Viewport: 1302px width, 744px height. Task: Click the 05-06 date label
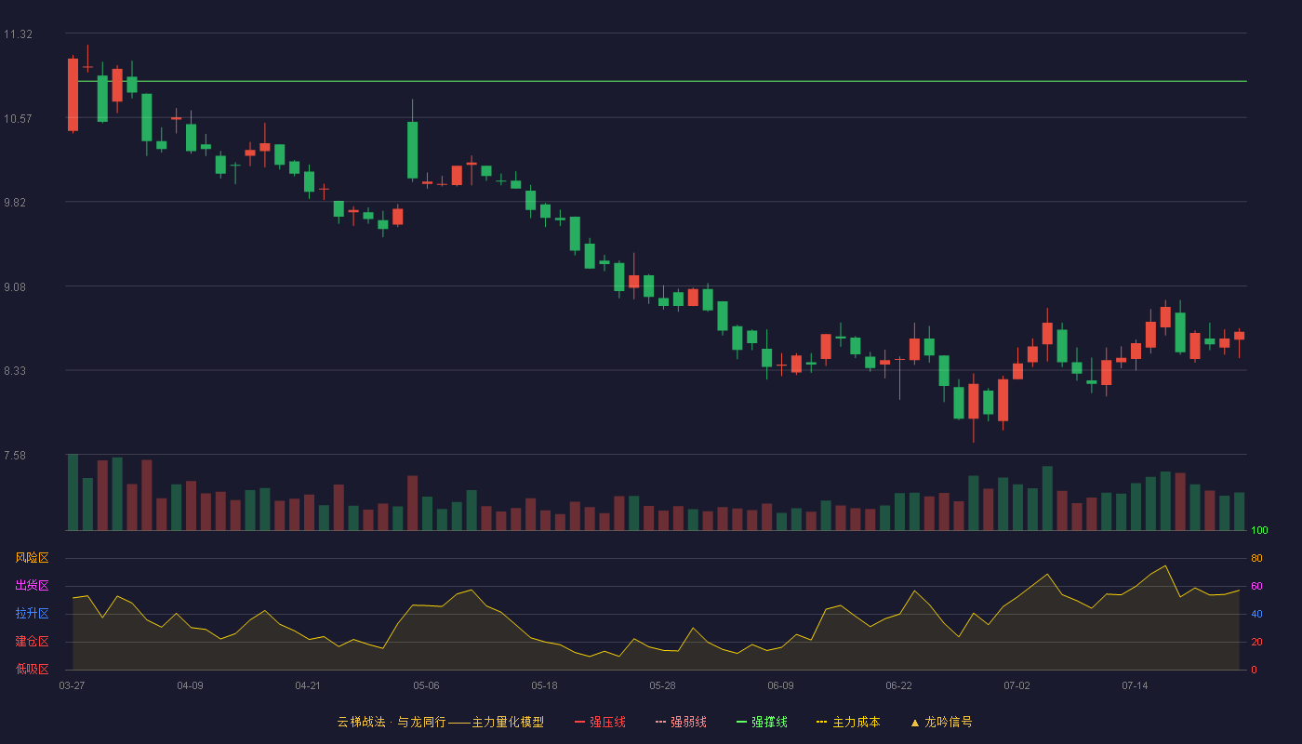point(426,685)
